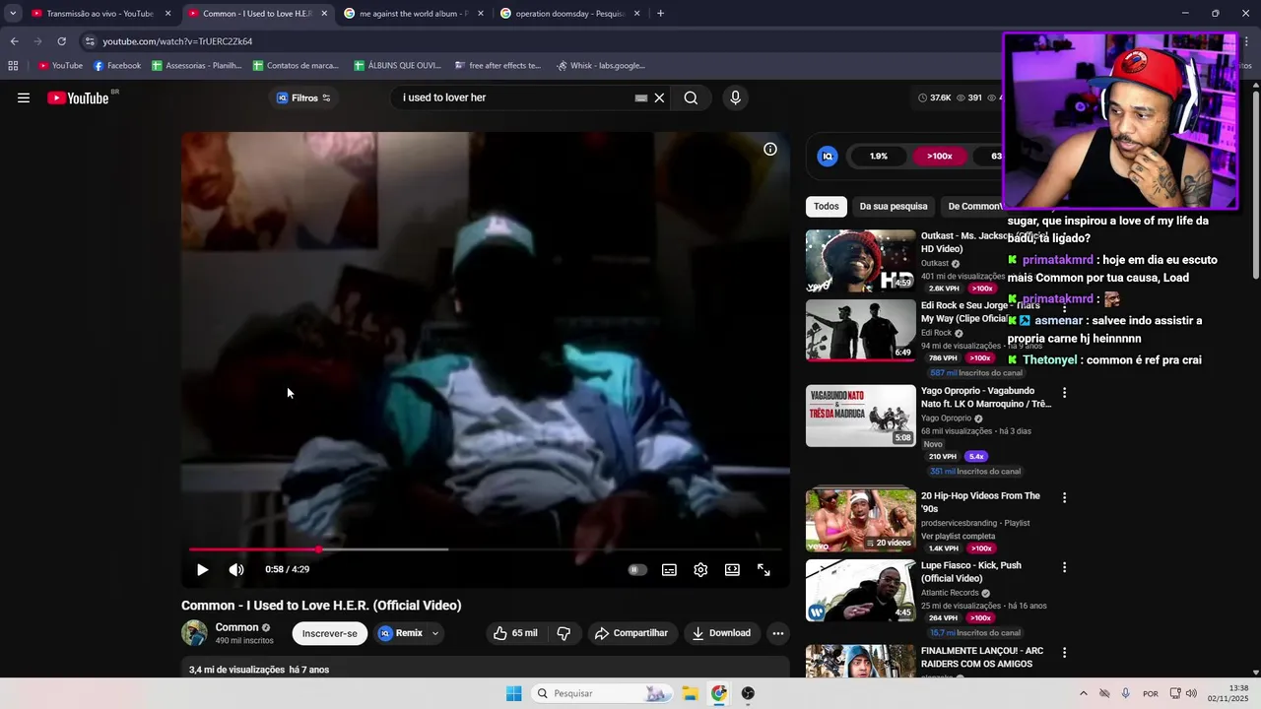Click the Download button

coord(721,633)
